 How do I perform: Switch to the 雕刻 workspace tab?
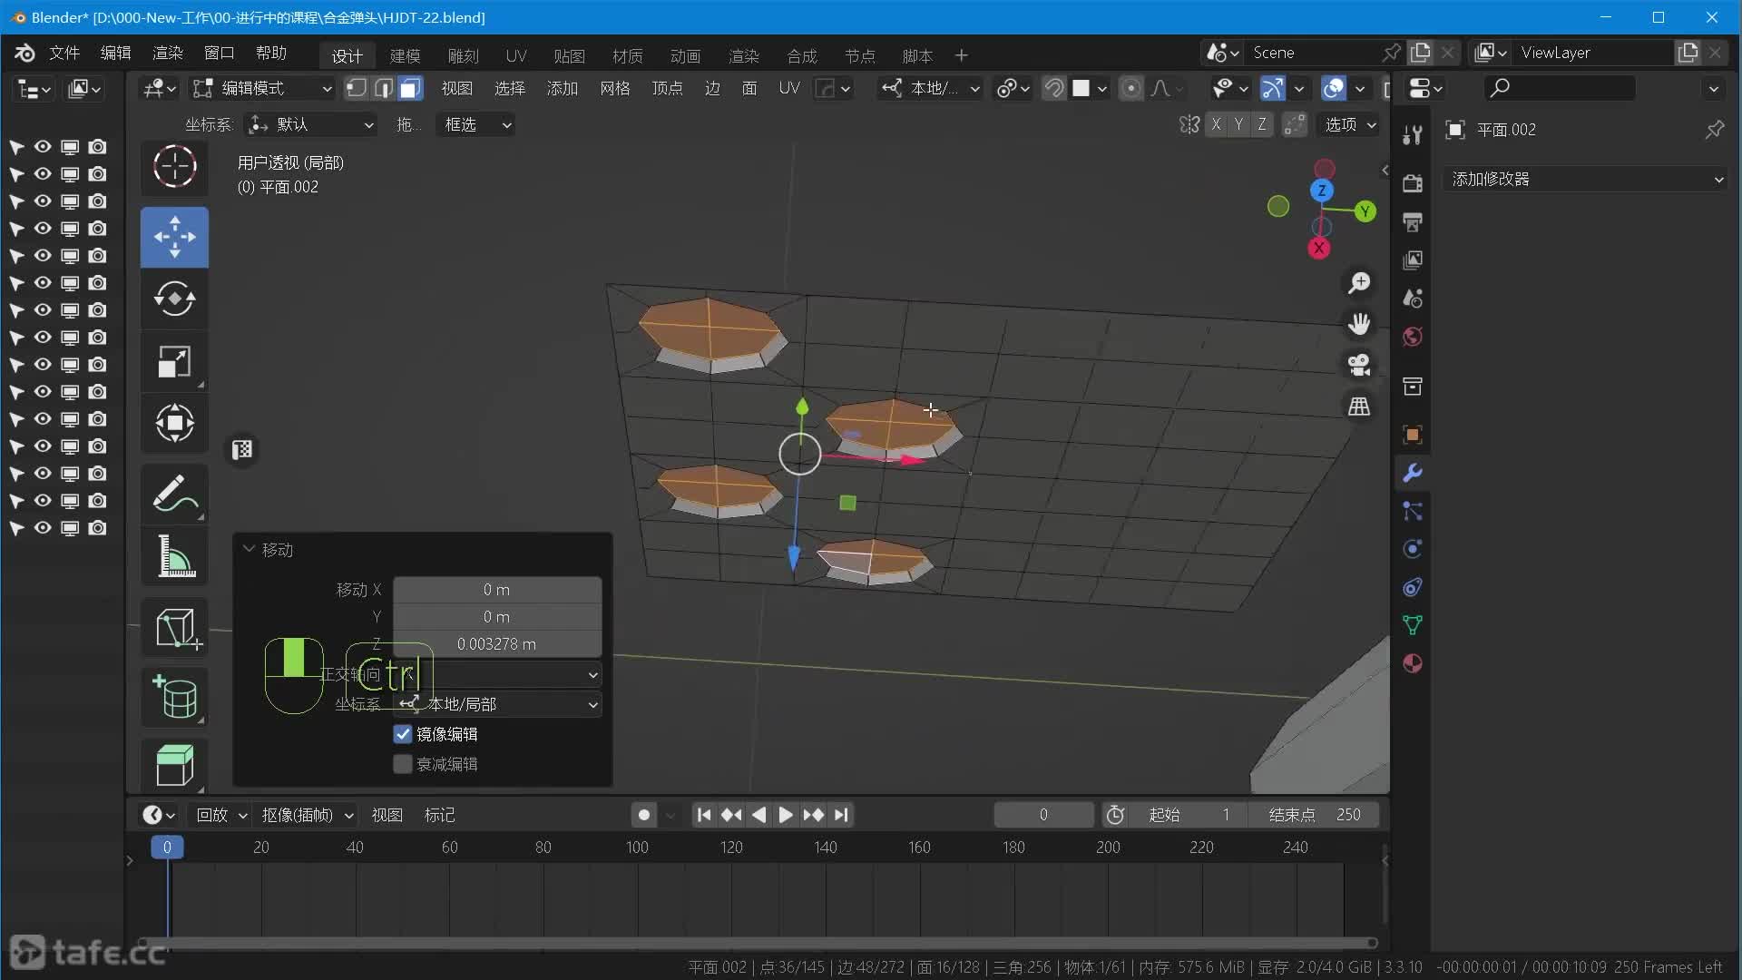point(463,56)
